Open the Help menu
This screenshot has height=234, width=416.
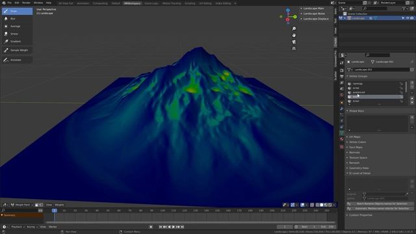coord(49,3)
